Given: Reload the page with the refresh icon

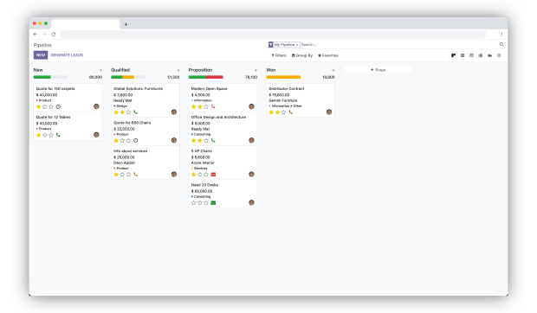Looking at the screenshot, I should pos(54,35).
